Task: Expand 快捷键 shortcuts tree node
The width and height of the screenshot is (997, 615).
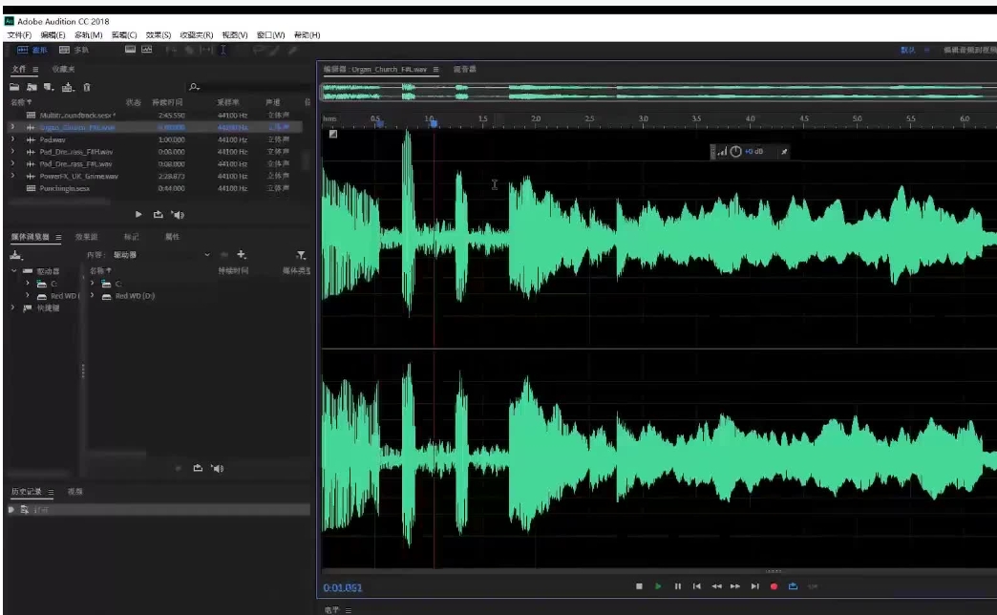Action: click(x=12, y=307)
